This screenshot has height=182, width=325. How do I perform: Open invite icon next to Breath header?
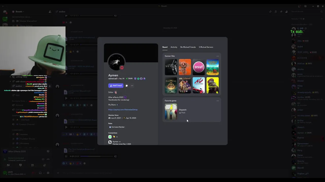click(50, 12)
